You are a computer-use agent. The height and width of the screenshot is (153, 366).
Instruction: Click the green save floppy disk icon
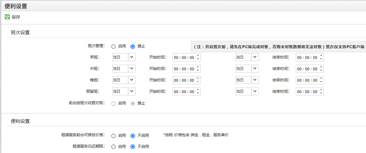click(7, 17)
